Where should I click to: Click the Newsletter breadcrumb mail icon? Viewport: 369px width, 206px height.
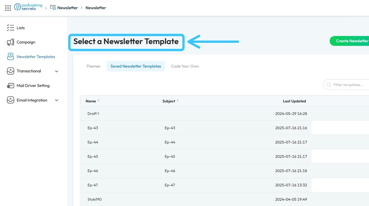53,8
